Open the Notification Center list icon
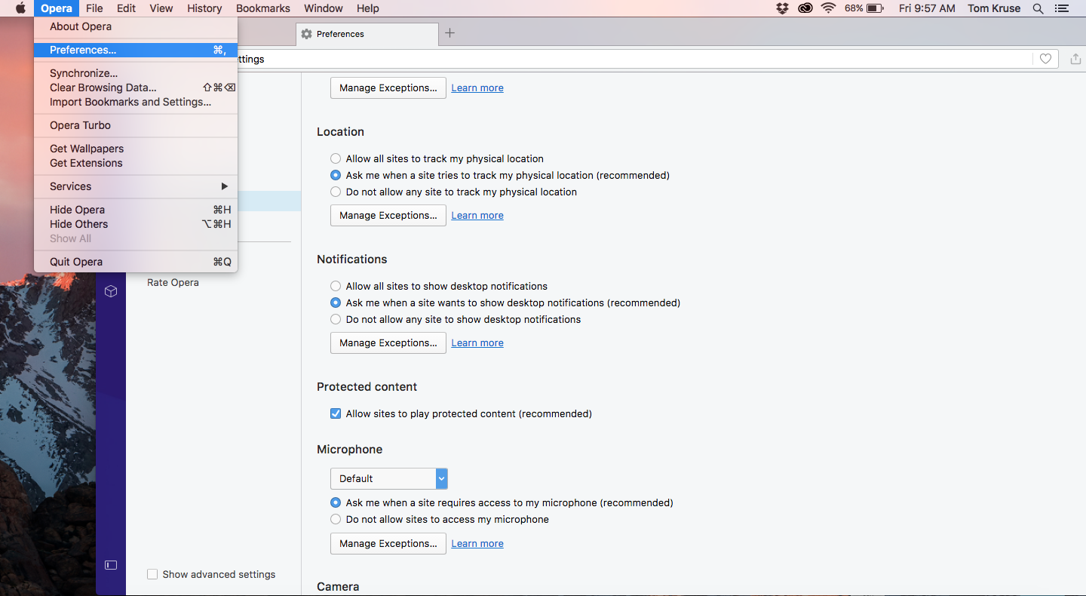The height and width of the screenshot is (596, 1086). point(1062,8)
